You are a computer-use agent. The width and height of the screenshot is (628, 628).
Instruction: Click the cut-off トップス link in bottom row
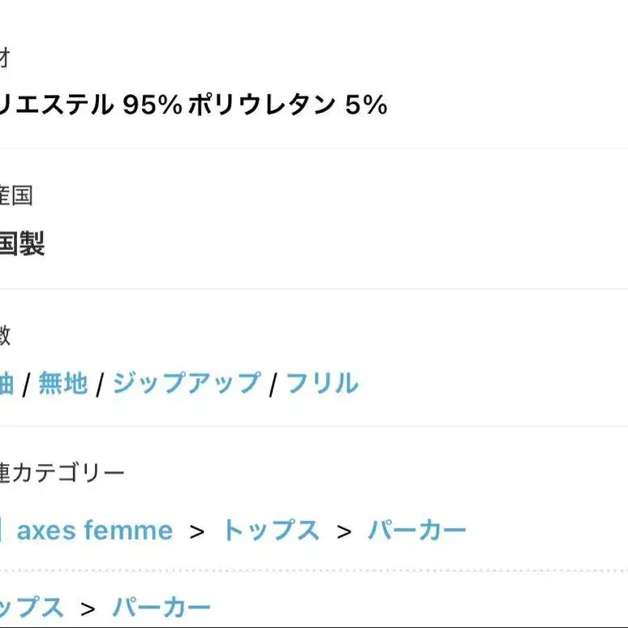tap(32, 607)
